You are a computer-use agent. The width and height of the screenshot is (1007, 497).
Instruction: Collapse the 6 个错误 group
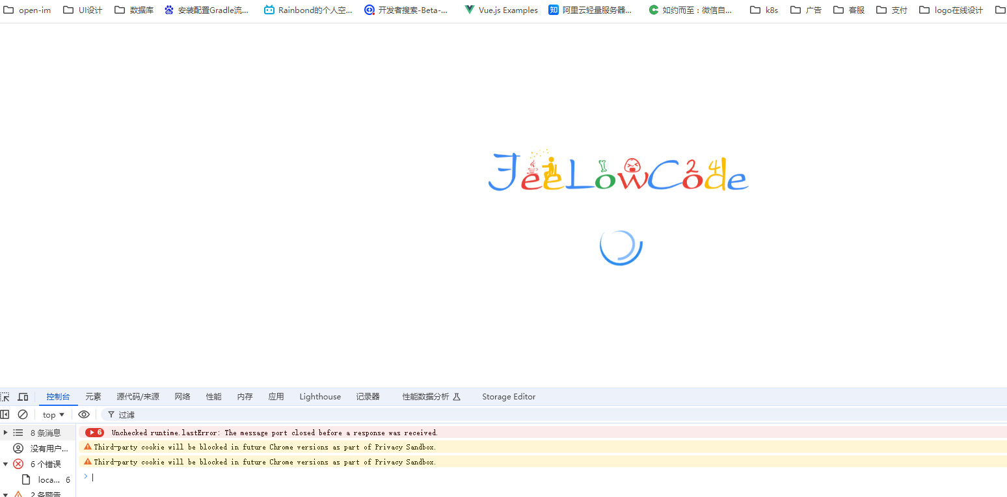pyautogui.click(x=6, y=464)
